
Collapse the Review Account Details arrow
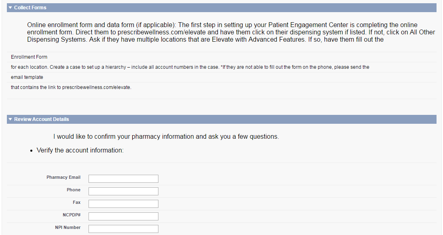11,119
